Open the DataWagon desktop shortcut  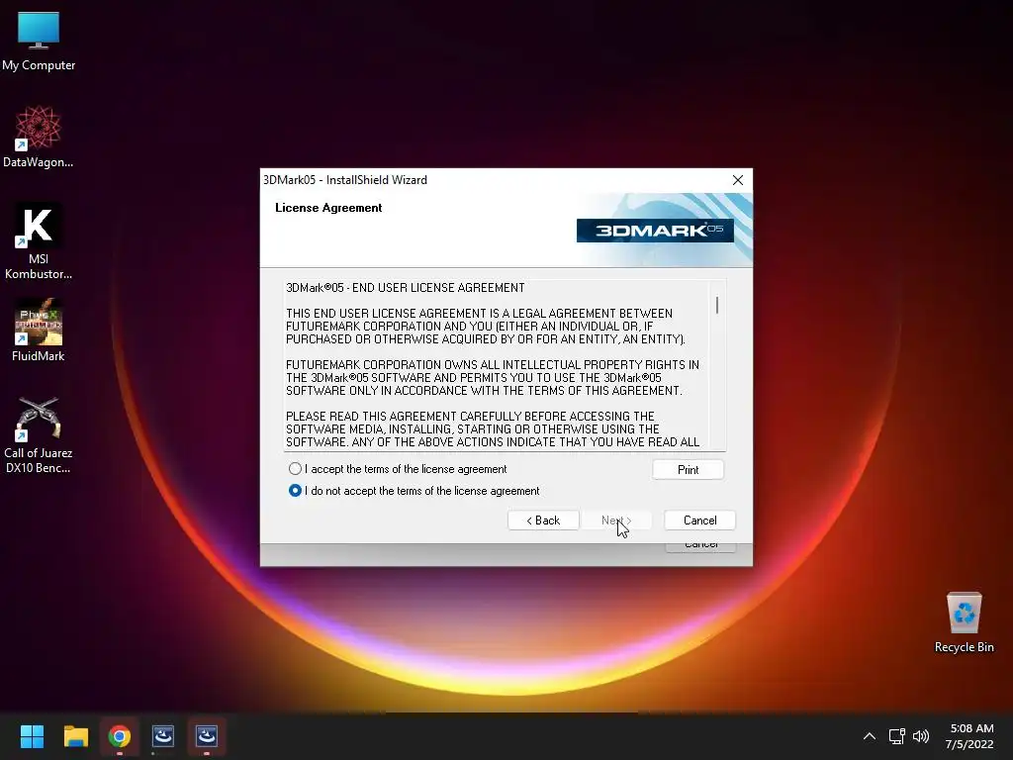click(x=39, y=137)
